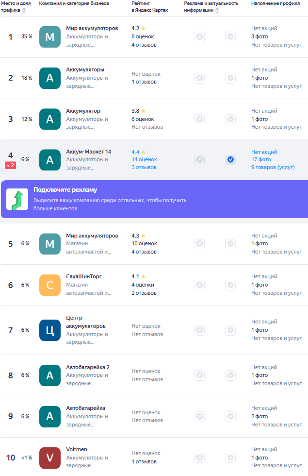Click the verified checkmark in СахаШинТорг row
The height and width of the screenshot is (476, 308).
(230, 285)
